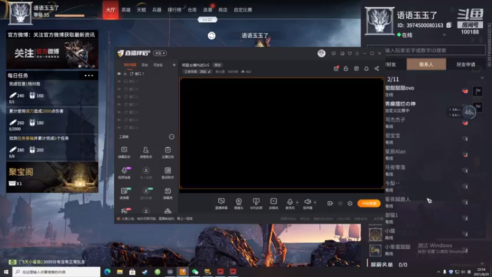Open Steam from the taskbar
This screenshot has width=492, height=277.
click(145, 271)
